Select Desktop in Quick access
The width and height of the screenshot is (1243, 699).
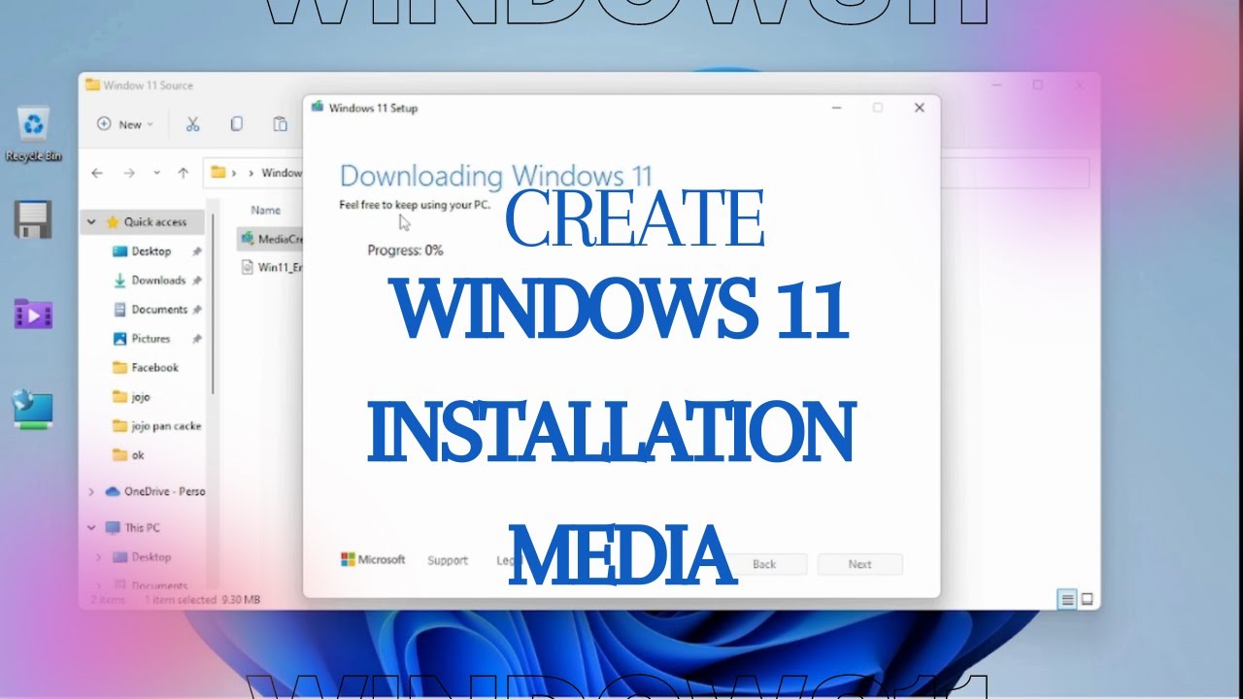(x=151, y=251)
